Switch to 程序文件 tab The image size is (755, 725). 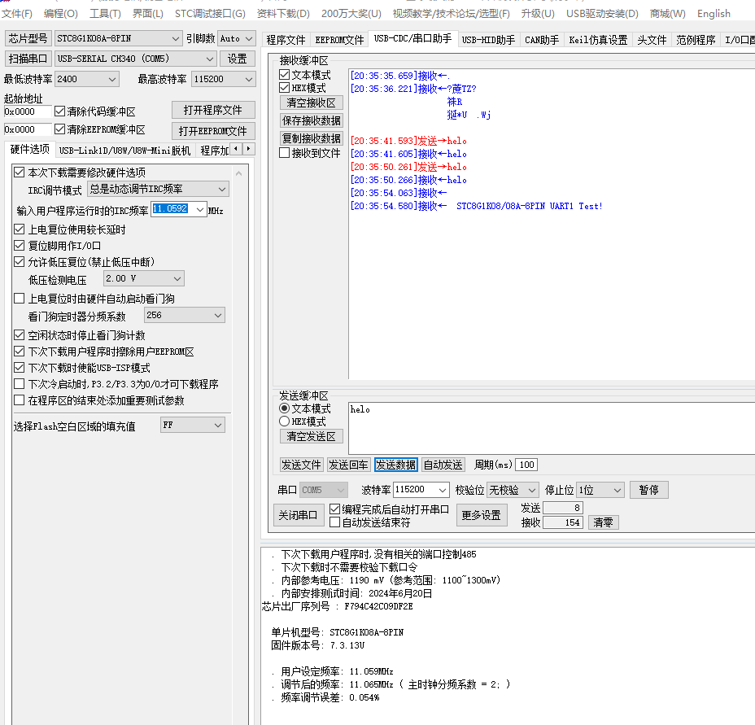pyautogui.click(x=286, y=40)
